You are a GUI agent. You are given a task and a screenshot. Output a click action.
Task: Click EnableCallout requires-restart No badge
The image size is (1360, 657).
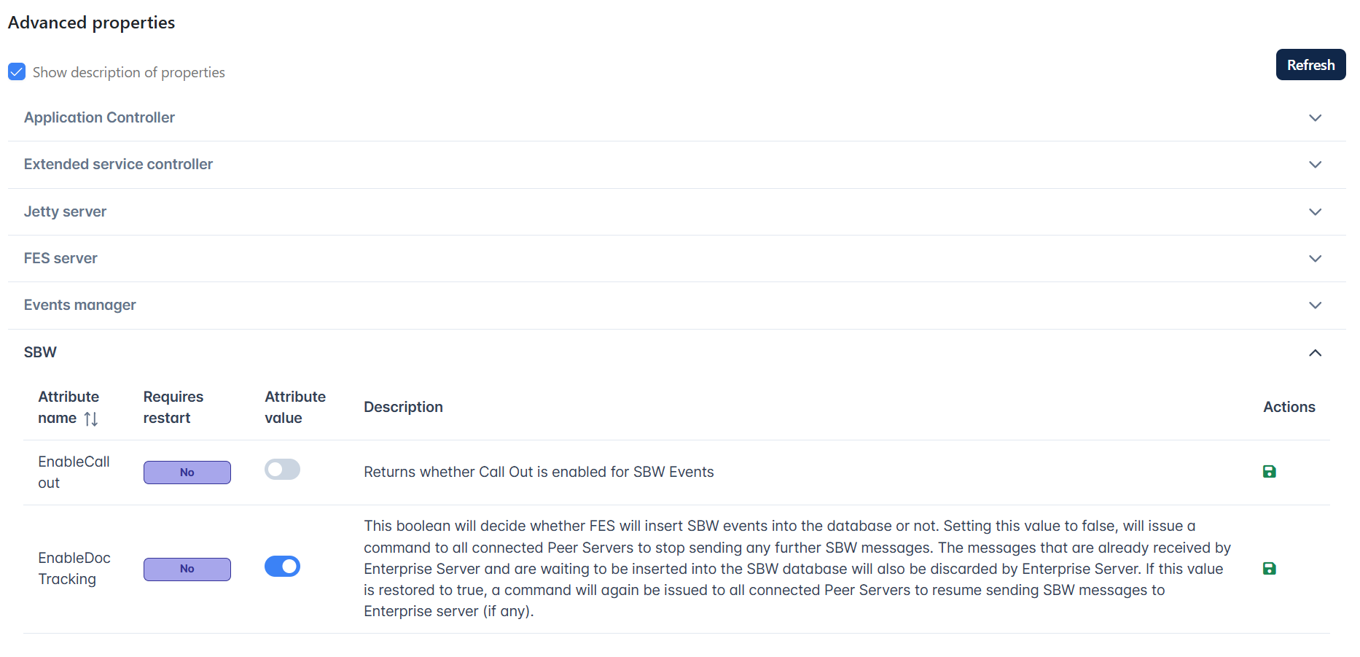point(187,473)
